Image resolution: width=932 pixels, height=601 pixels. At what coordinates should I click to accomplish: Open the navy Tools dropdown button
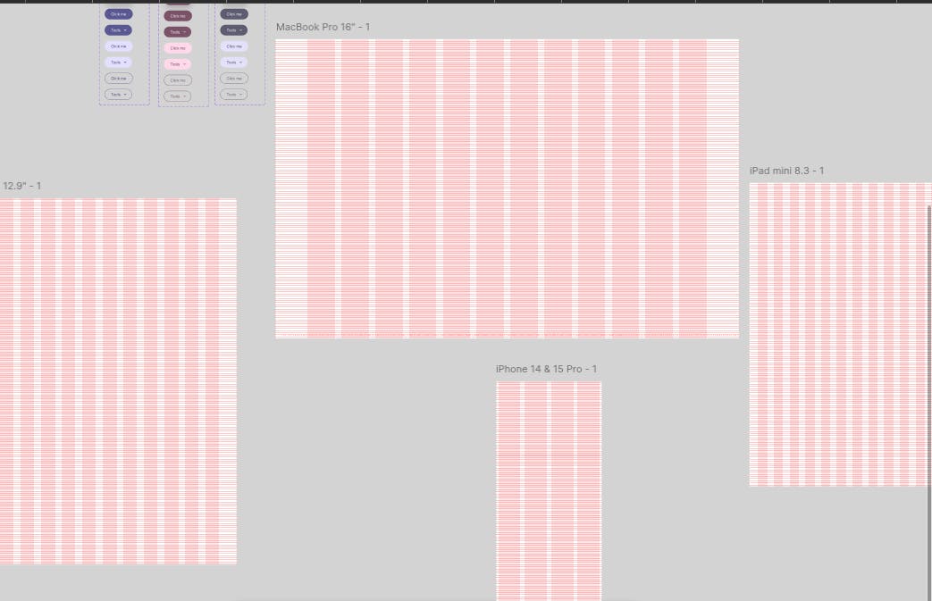point(118,29)
